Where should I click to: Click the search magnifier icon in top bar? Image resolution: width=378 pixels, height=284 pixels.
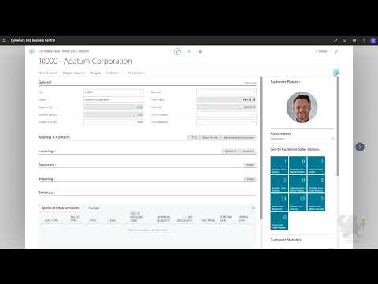[335, 40]
